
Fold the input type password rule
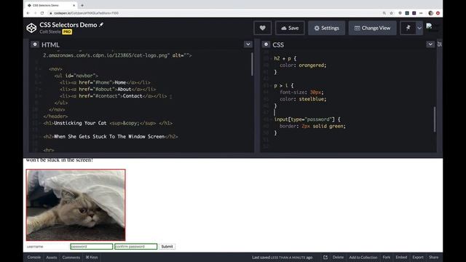click(x=271, y=119)
